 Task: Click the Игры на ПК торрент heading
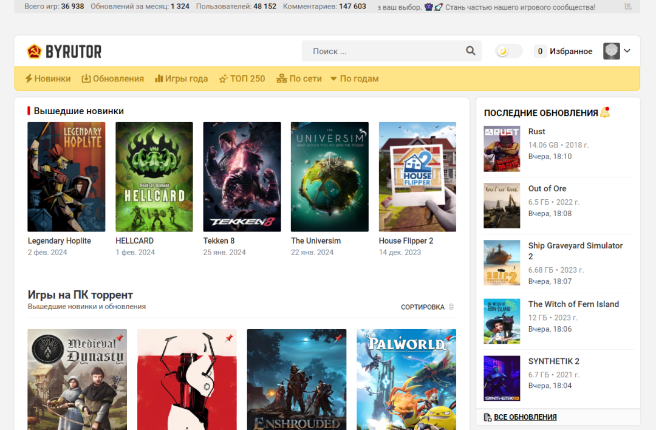pos(80,295)
